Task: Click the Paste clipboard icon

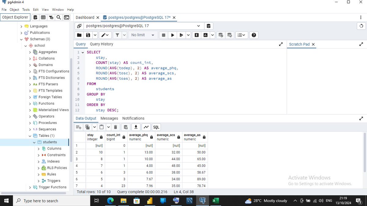Action: 102,127
